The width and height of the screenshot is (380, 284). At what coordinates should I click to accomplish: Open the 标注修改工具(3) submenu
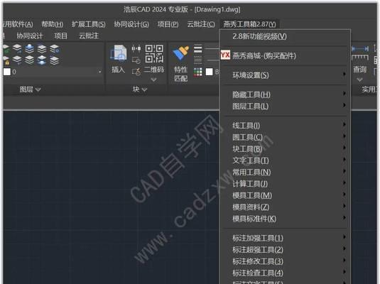coord(285,261)
